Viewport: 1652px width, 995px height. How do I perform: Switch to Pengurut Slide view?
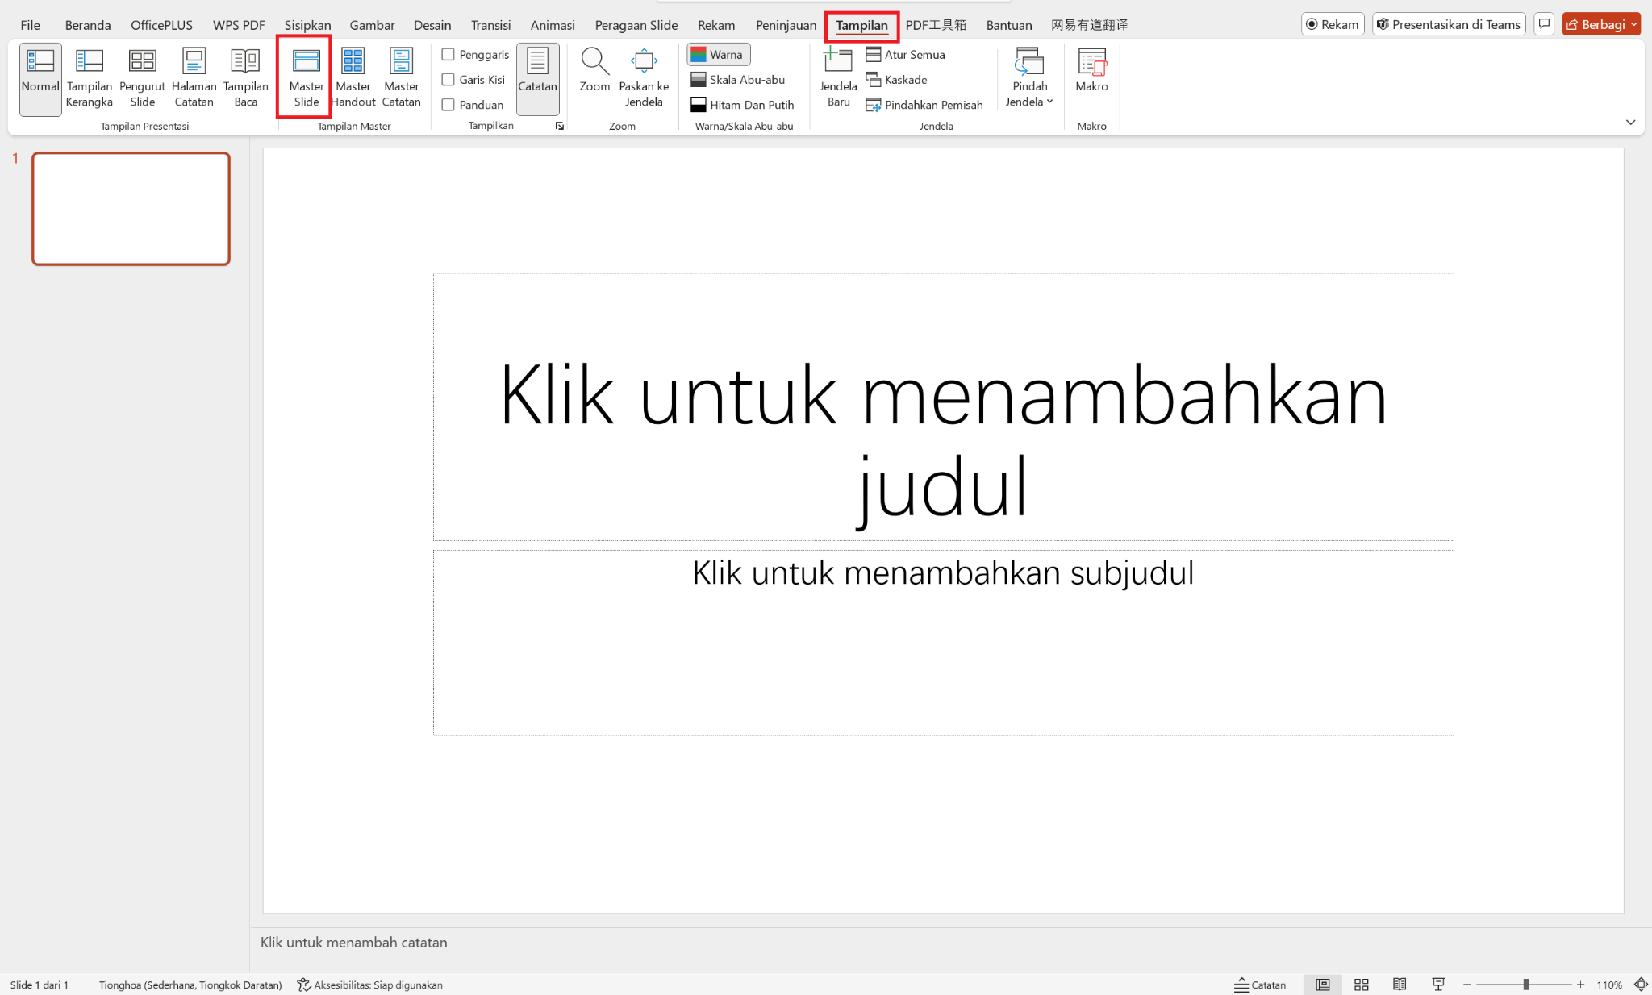click(142, 76)
